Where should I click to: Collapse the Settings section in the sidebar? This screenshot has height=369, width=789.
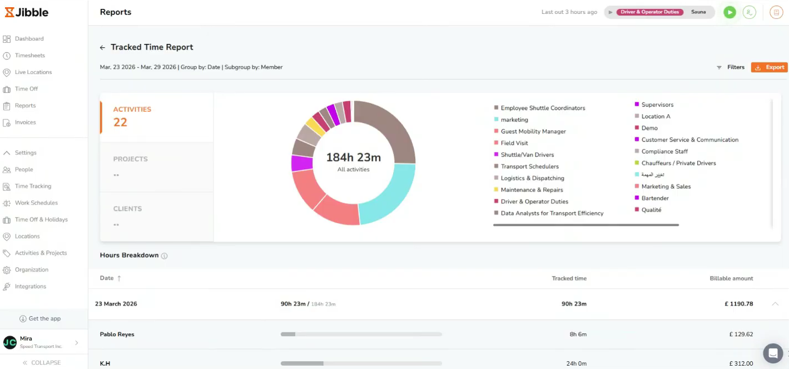point(6,152)
